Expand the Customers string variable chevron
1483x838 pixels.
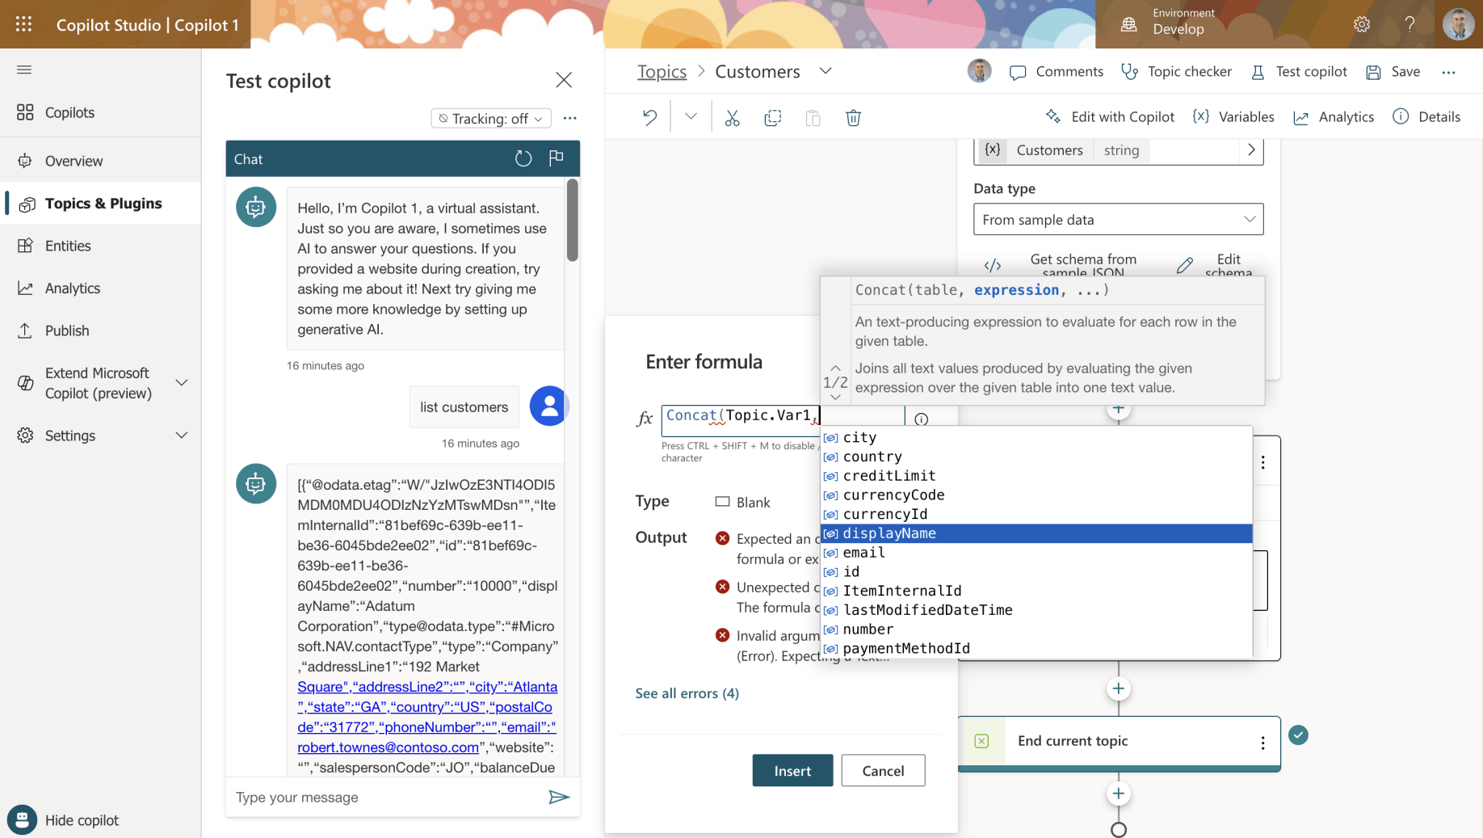pyautogui.click(x=1251, y=149)
